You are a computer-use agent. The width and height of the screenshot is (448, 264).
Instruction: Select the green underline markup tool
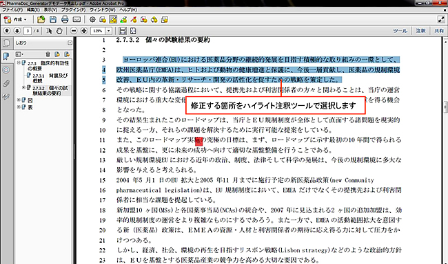click(123, 20)
